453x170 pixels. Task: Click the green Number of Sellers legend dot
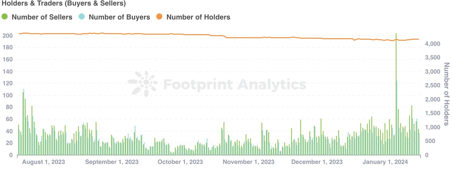[x=5, y=17]
